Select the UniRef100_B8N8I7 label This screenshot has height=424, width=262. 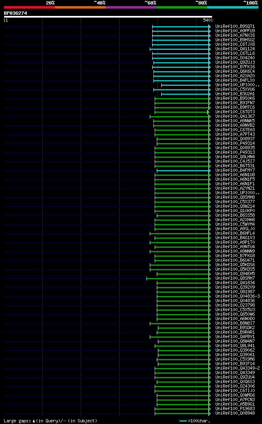pos(235,323)
